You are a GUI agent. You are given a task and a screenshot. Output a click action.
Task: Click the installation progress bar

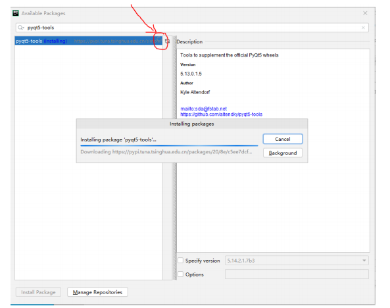169,145
